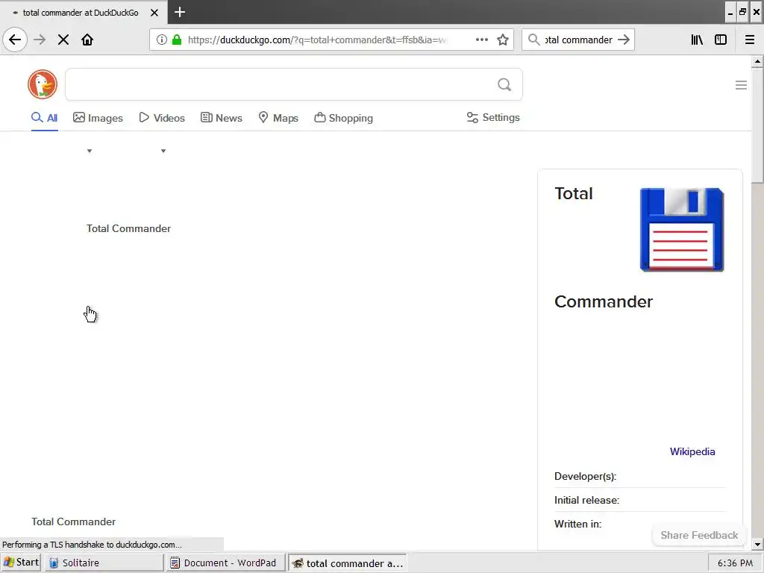Open DuckDuckGo side hamburger menu

pos(741,85)
